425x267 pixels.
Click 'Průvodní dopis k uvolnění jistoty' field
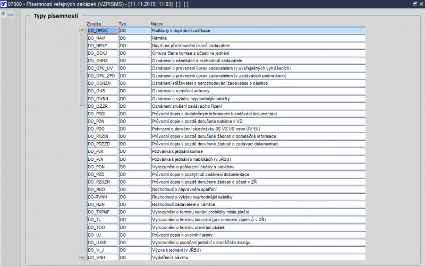click(258, 235)
